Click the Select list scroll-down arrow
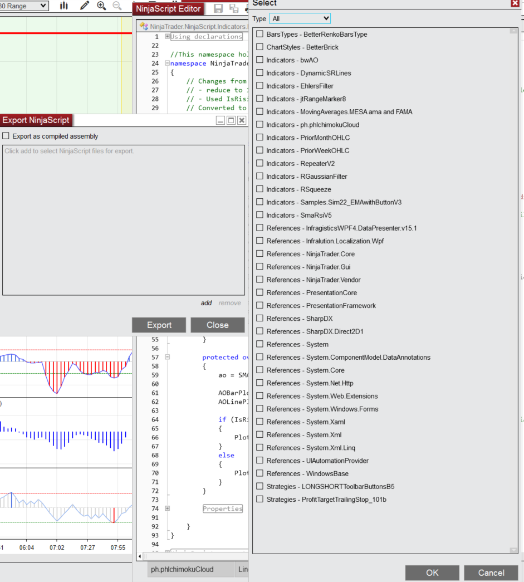This screenshot has height=582, width=524. 513,550
